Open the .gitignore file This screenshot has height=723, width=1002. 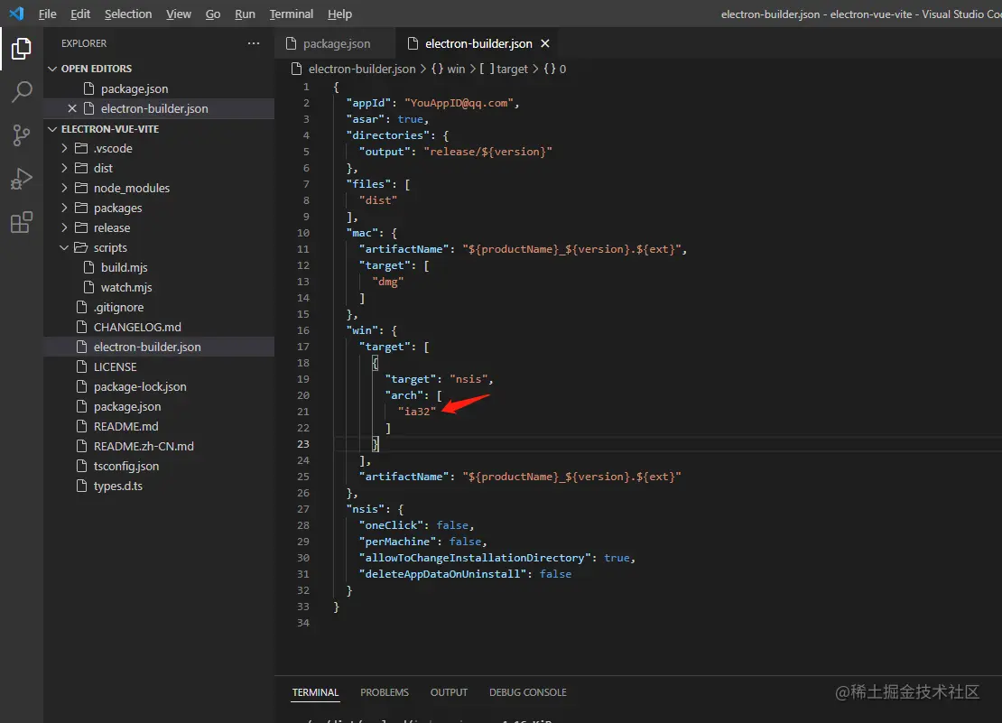159,307
